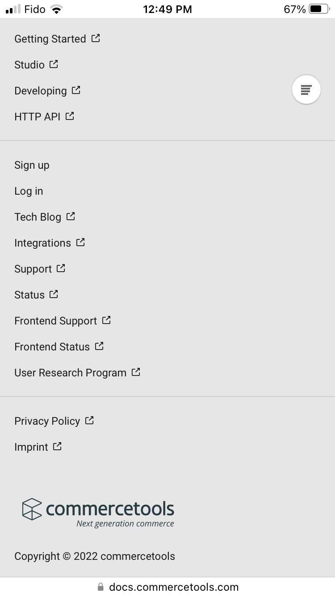Screen dimensions: 335x597
Task: Tap the battery indicator in status bar
Action: coord(318,9)
